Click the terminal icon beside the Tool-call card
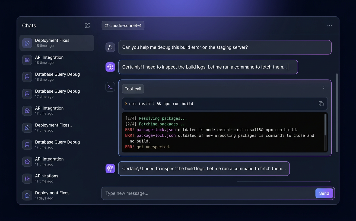356x221 pixels. 110,87
